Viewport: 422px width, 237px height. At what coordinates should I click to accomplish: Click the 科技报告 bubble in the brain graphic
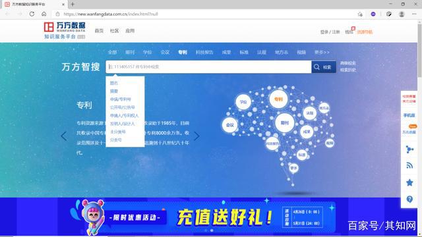(x=272, y=144)
